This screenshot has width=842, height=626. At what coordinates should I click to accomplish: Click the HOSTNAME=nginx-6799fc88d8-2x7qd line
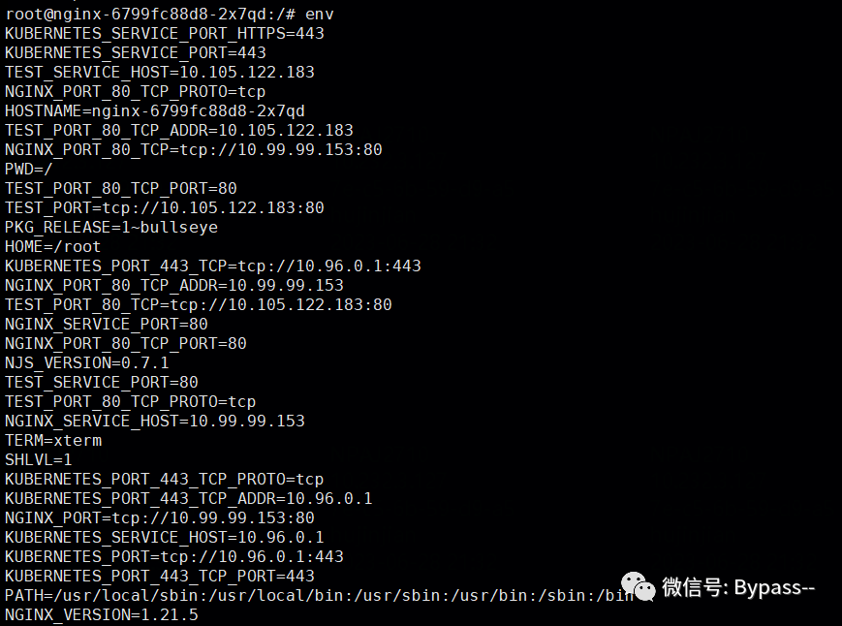[155, 111]
